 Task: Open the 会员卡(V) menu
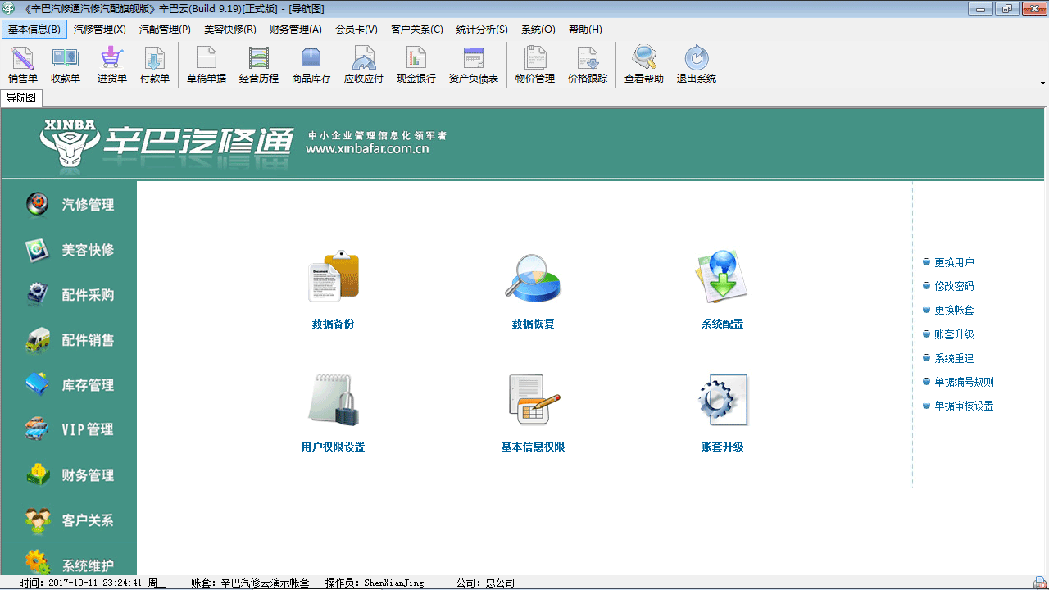click(356, 29)
